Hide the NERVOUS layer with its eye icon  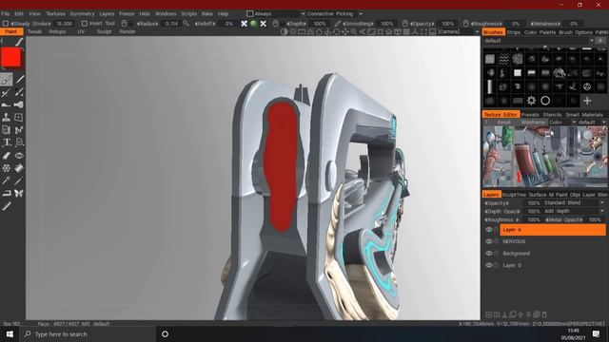(489, 241)
